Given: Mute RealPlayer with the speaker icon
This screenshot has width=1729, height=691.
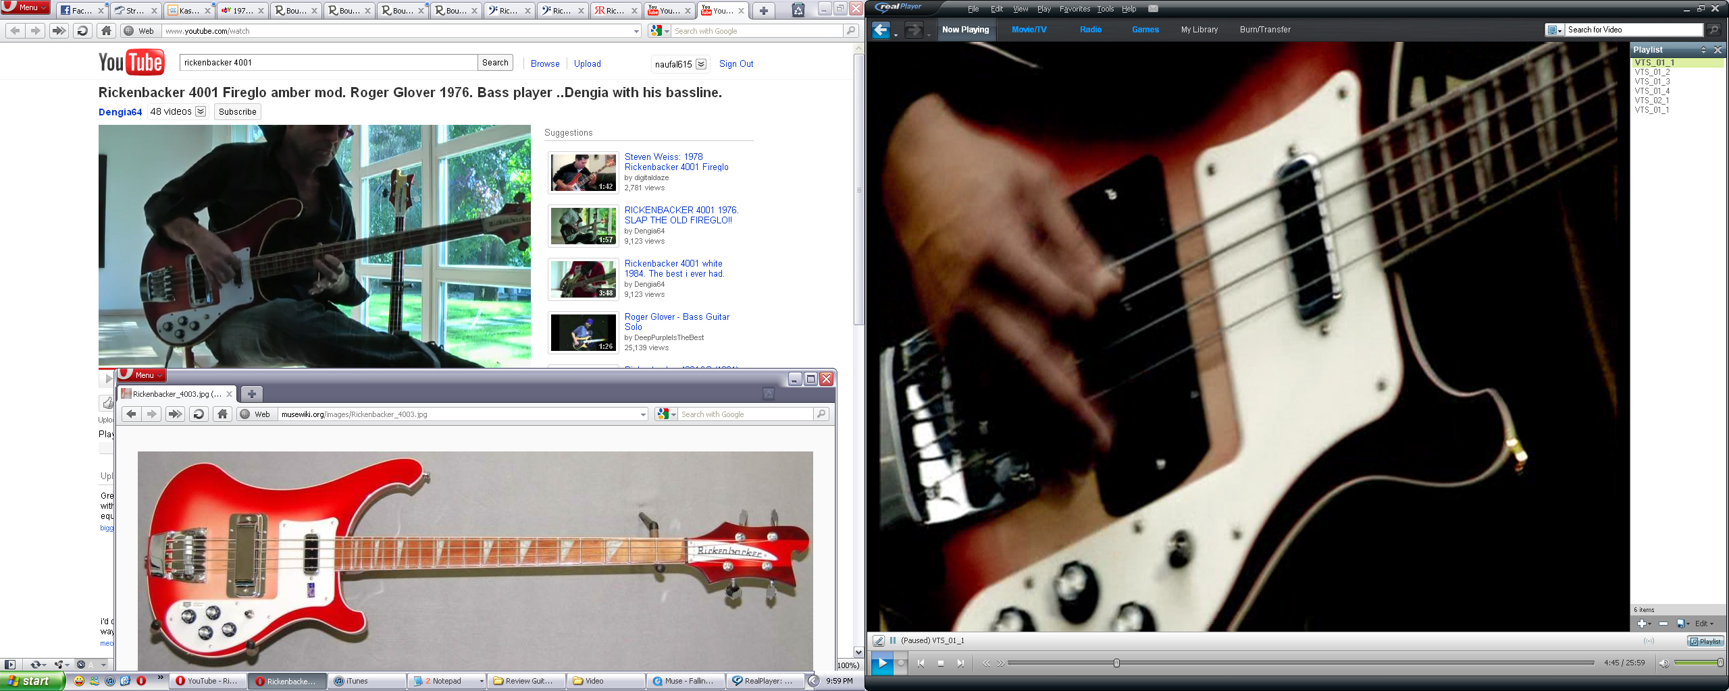Looking at the screenshot, I should click(1663, 663).
